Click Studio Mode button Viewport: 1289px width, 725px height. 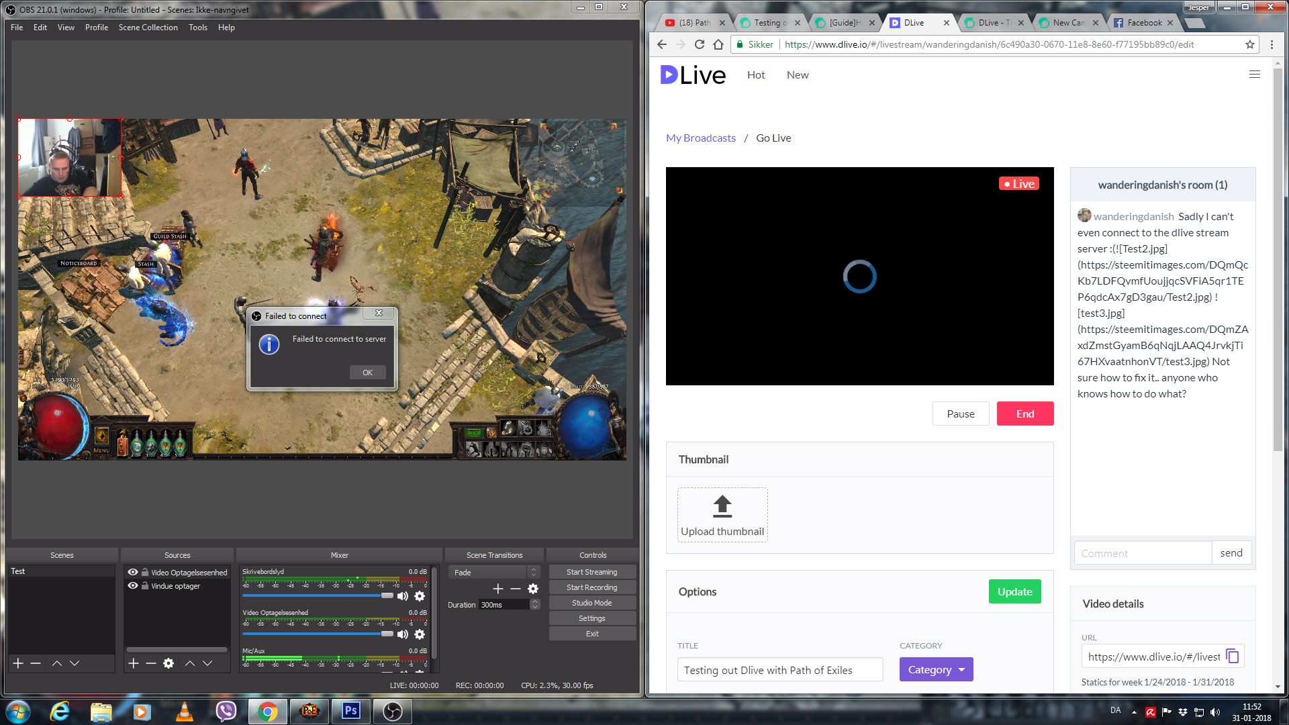(x=592, y=603)
